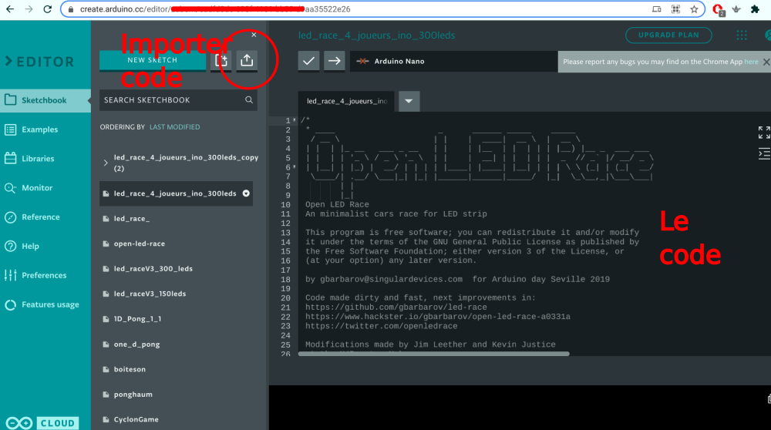Change ordering by Last Modified

174,127
